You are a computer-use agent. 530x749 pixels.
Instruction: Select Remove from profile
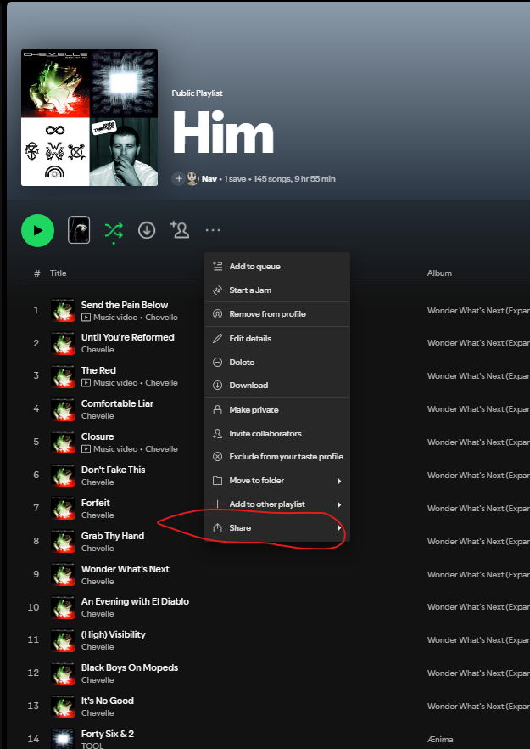pyautogui.click(x=277, y=314)
